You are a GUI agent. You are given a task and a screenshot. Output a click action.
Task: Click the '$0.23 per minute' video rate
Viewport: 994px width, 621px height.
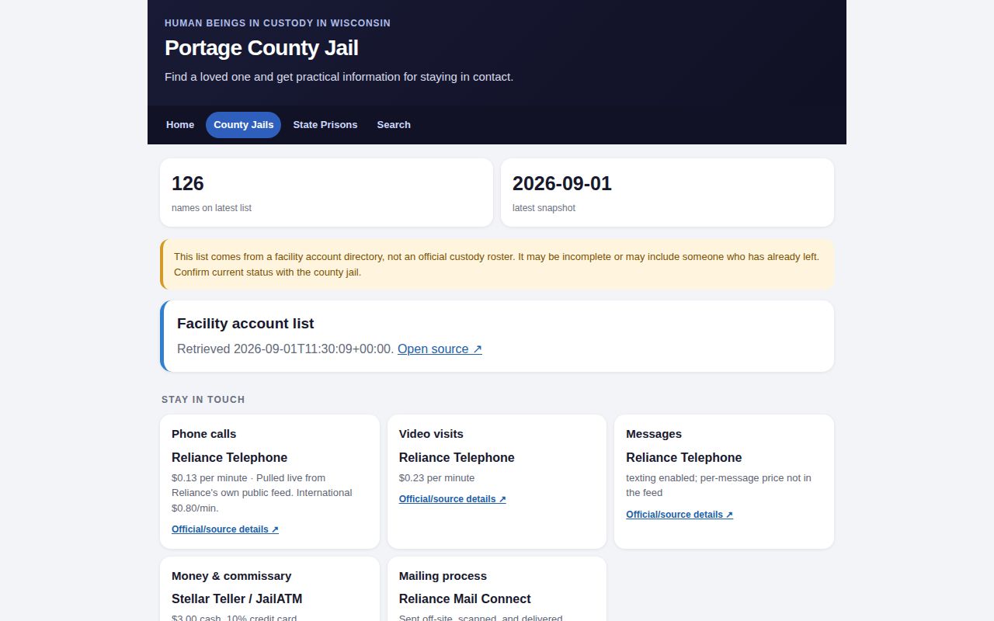[x=436, y=478]
